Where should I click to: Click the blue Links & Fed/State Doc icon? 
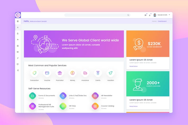coord(63,96)
